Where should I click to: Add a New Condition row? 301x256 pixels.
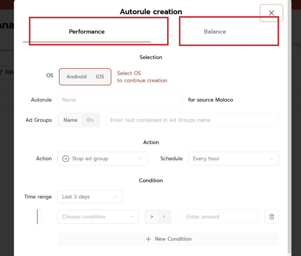[173, 239]
